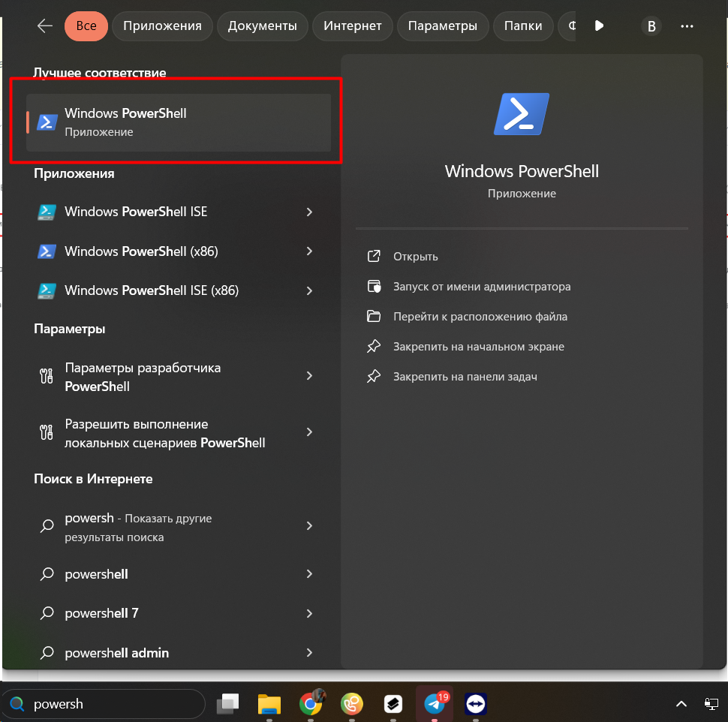Expand the "Разрешить выполнение локальных сценариев" chevron
The width and height of the screenshot is (728, 722).
coord(309,432)
